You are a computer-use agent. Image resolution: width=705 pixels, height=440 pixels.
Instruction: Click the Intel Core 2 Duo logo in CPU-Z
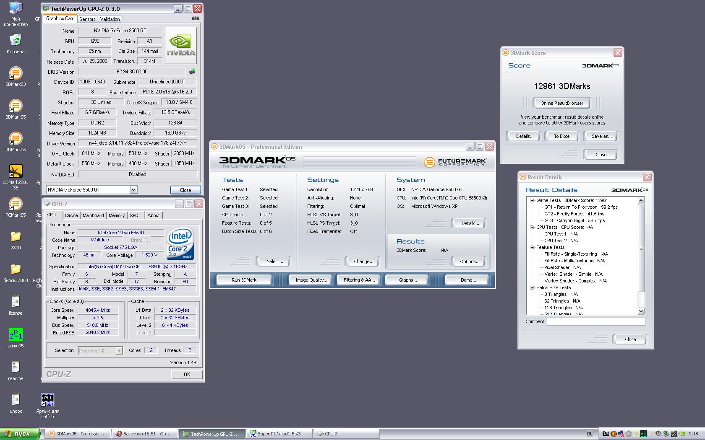click(180, 243)
